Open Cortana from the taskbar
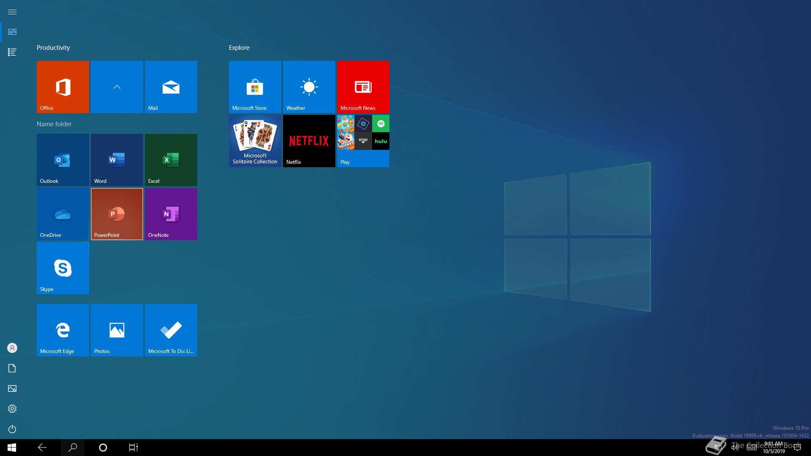Screen dimensions: 811x456 pos(103,448)
